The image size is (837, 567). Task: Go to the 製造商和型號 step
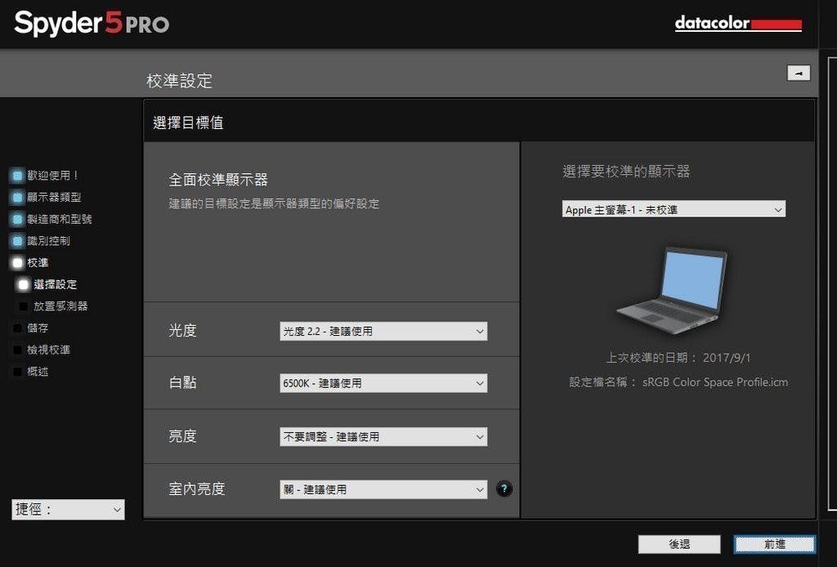59,219
